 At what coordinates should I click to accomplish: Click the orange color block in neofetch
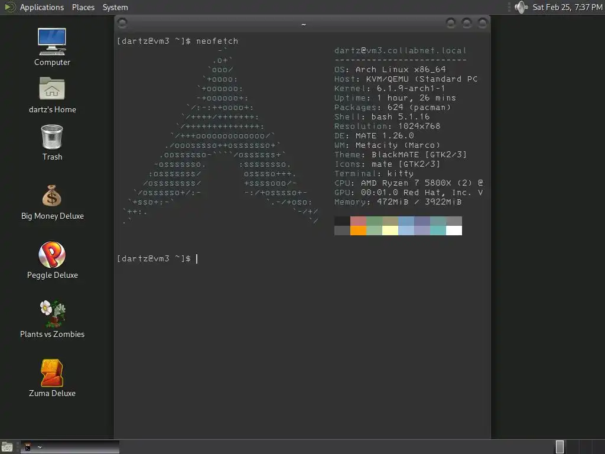tap(358, 231)
